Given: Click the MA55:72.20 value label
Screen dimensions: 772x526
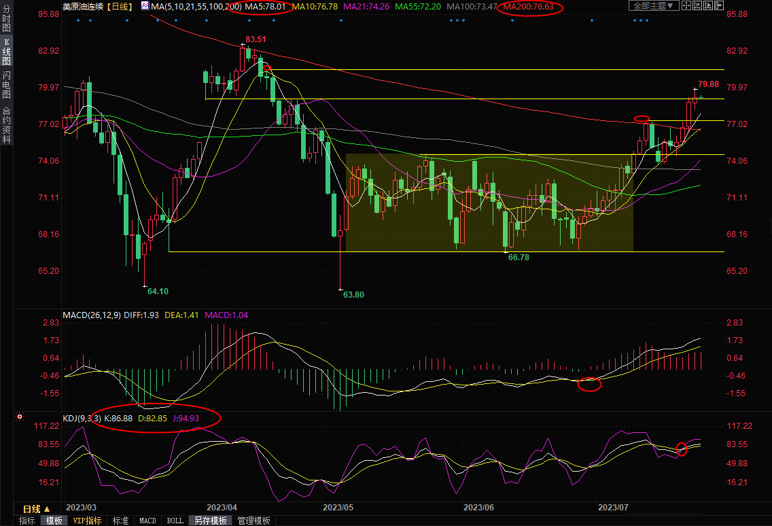Looking at the screenshot, I should click(418, 6).
